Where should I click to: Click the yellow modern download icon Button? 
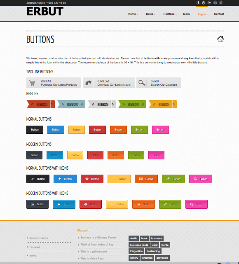click(117, 204)
